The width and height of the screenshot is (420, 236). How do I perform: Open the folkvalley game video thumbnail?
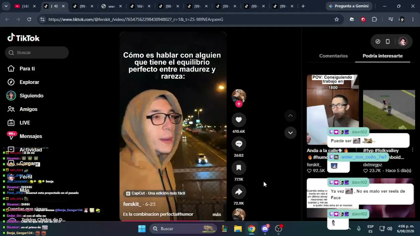[x=389, y=109]
